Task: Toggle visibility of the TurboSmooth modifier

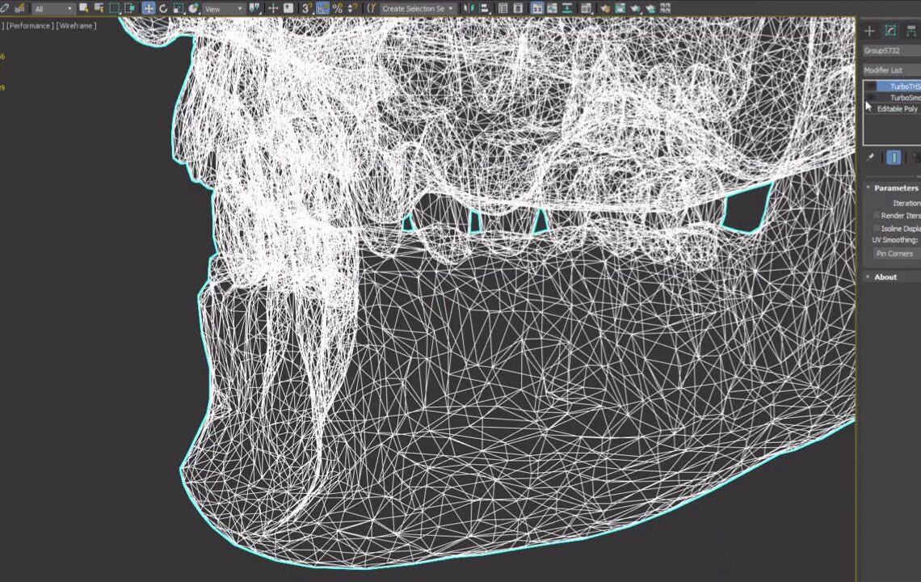Action: pos(870,98)
